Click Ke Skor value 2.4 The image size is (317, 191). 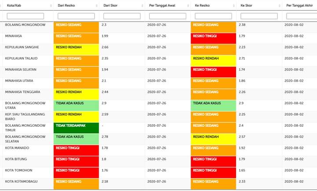pos(241,125)
